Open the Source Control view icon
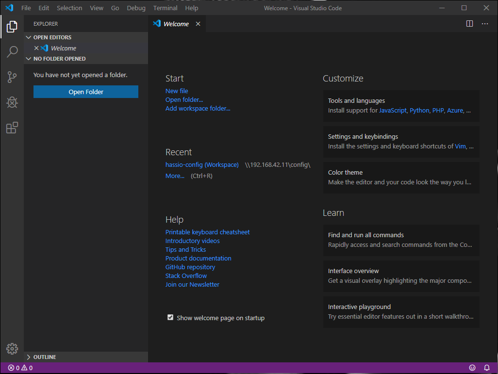The height and width of the screenshot is (374, 498). [12, 77]
